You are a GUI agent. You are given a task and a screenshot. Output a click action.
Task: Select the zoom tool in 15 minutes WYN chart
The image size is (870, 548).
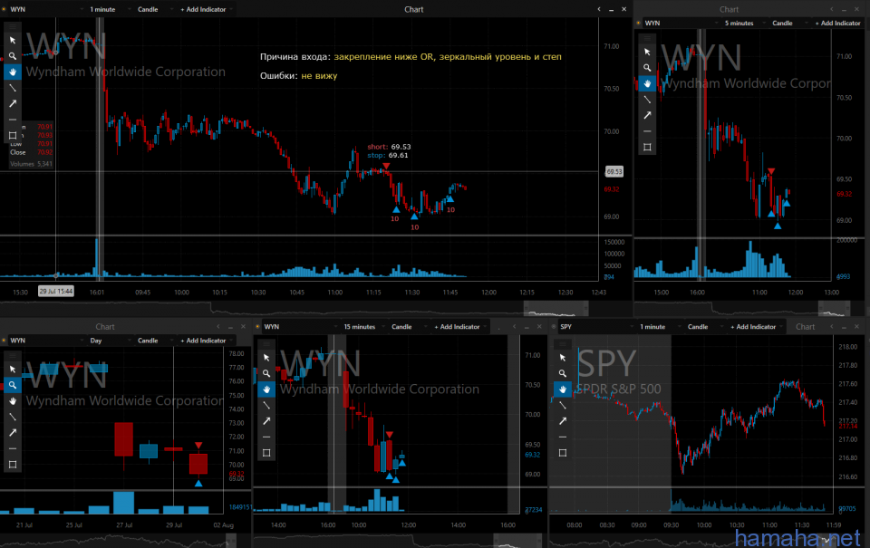click(x=266, y=374)
